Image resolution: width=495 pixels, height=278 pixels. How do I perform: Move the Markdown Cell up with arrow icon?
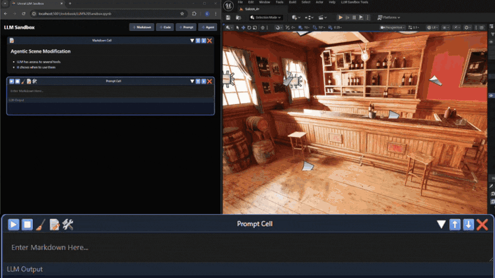point(198,41)
